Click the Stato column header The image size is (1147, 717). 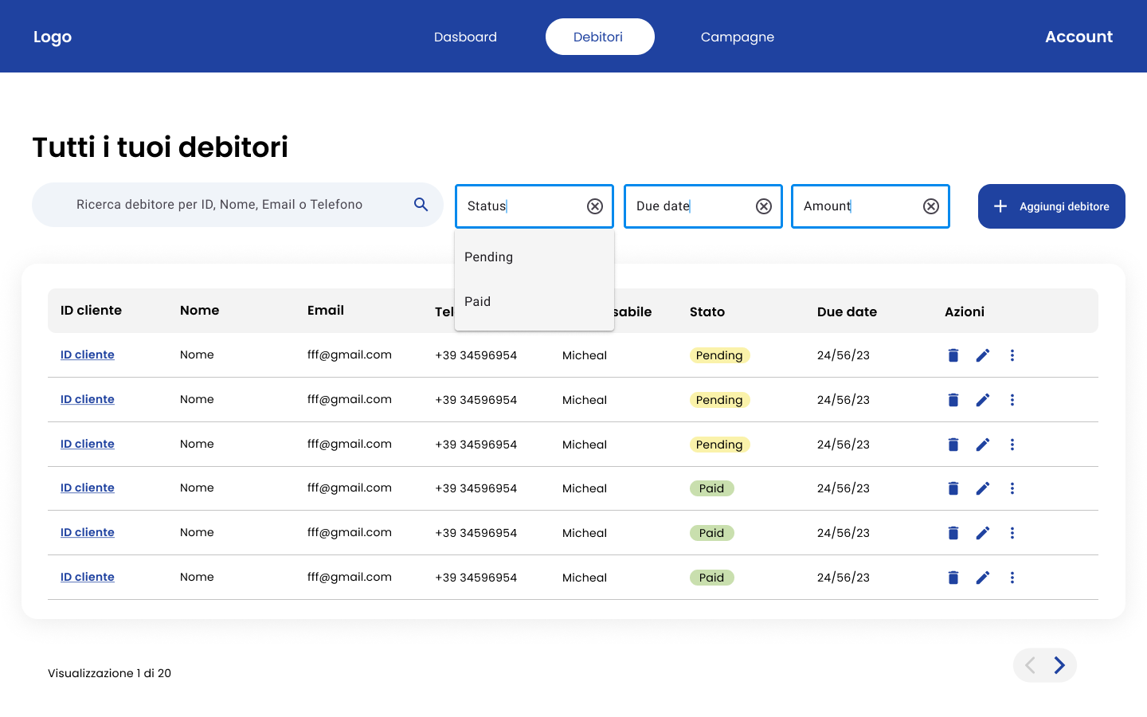point(707,311)
